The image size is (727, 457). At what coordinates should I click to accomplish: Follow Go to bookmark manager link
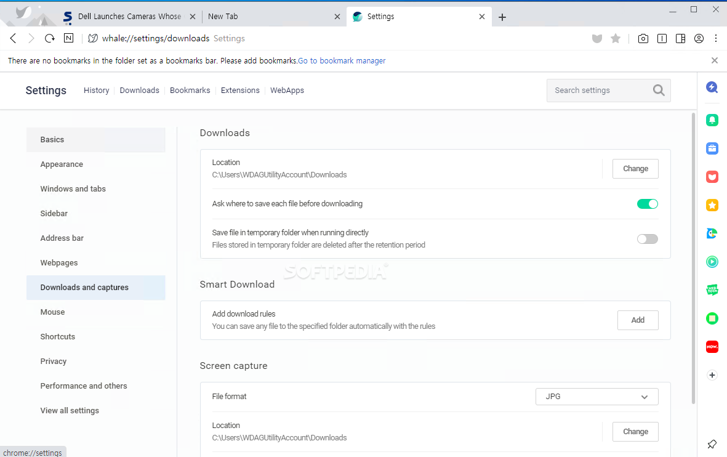click(342, 61)
